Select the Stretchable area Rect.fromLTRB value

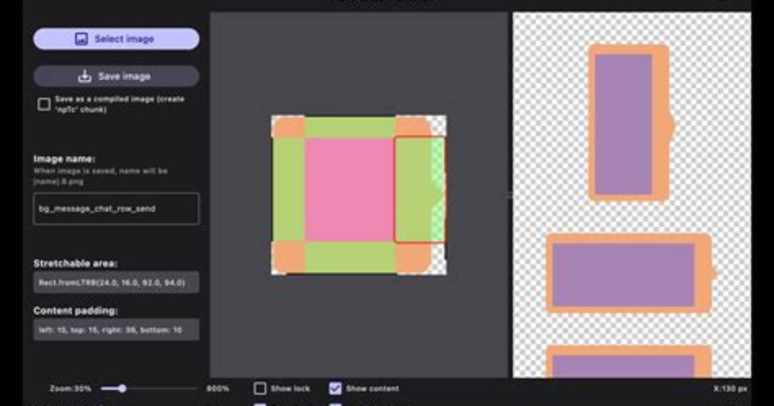(116, 283)
